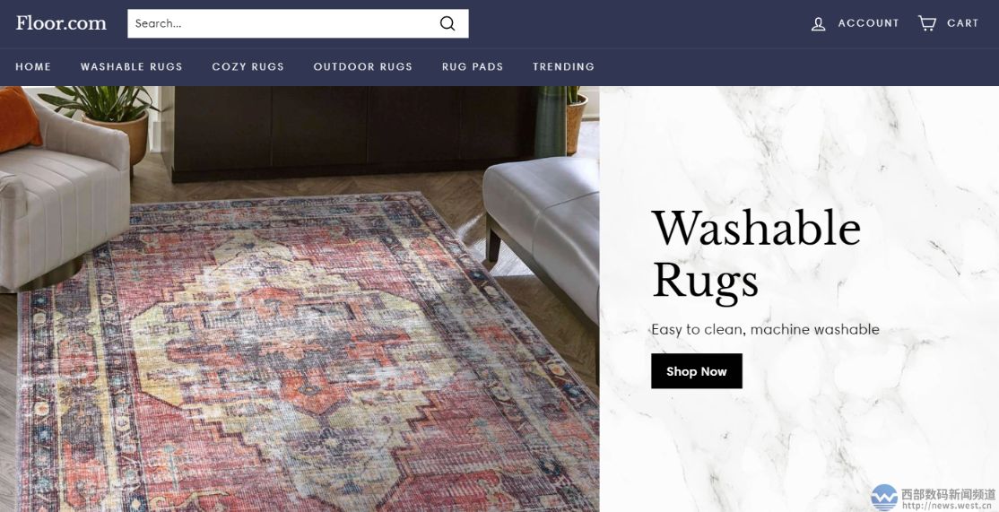Click the Shop Now button
This screenshot has width=999, height=512.
697,371
